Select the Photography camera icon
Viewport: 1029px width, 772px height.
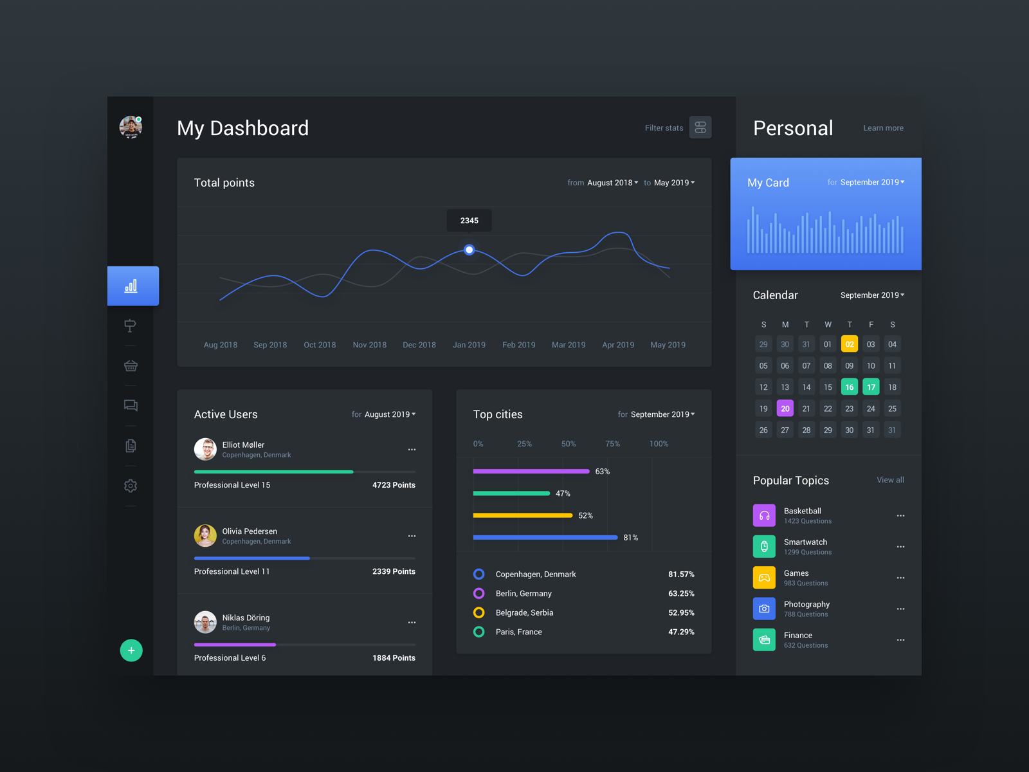pos(764,608)
